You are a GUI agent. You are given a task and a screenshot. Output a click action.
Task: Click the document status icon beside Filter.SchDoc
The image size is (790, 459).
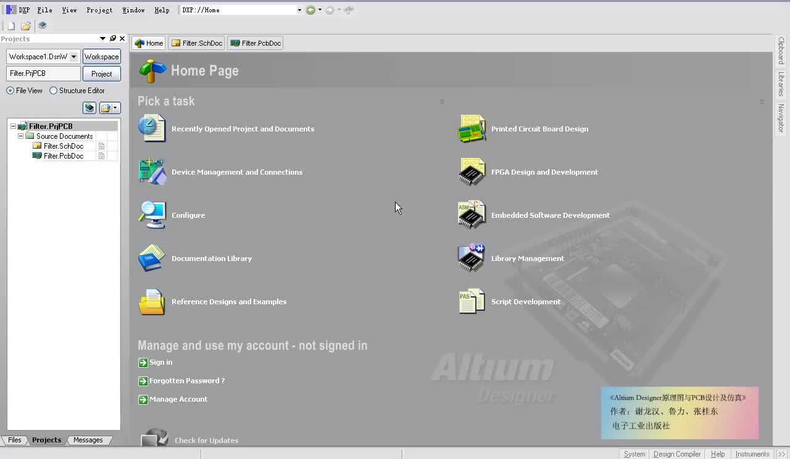coord(102,146)
